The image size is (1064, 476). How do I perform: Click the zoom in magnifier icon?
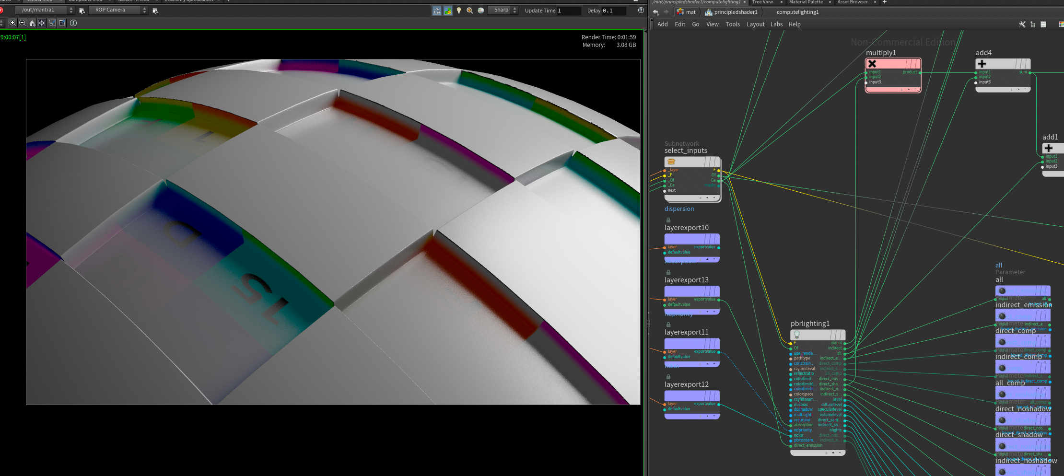13,23
